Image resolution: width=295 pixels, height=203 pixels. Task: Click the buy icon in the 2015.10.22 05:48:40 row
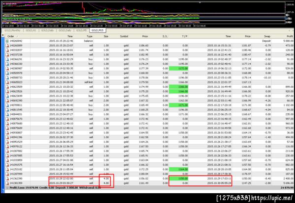point(7,105)
